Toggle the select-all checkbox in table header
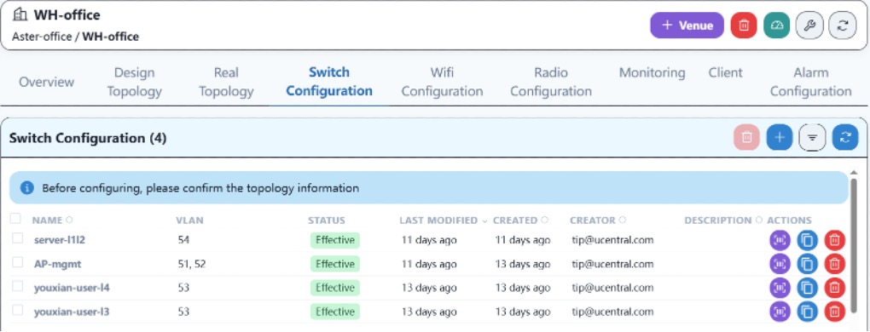Viewport: 870px width, 332px height. pyautogui.click(x=15, y=219)
